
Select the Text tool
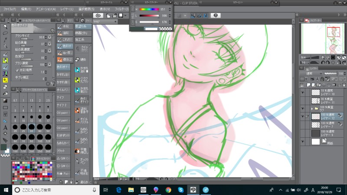(x=5, y=127)
